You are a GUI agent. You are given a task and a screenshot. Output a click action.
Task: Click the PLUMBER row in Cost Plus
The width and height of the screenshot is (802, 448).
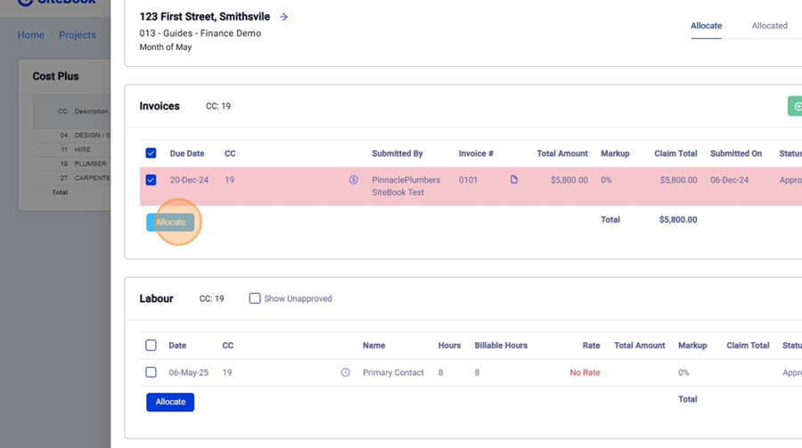(x=89, y=164)
